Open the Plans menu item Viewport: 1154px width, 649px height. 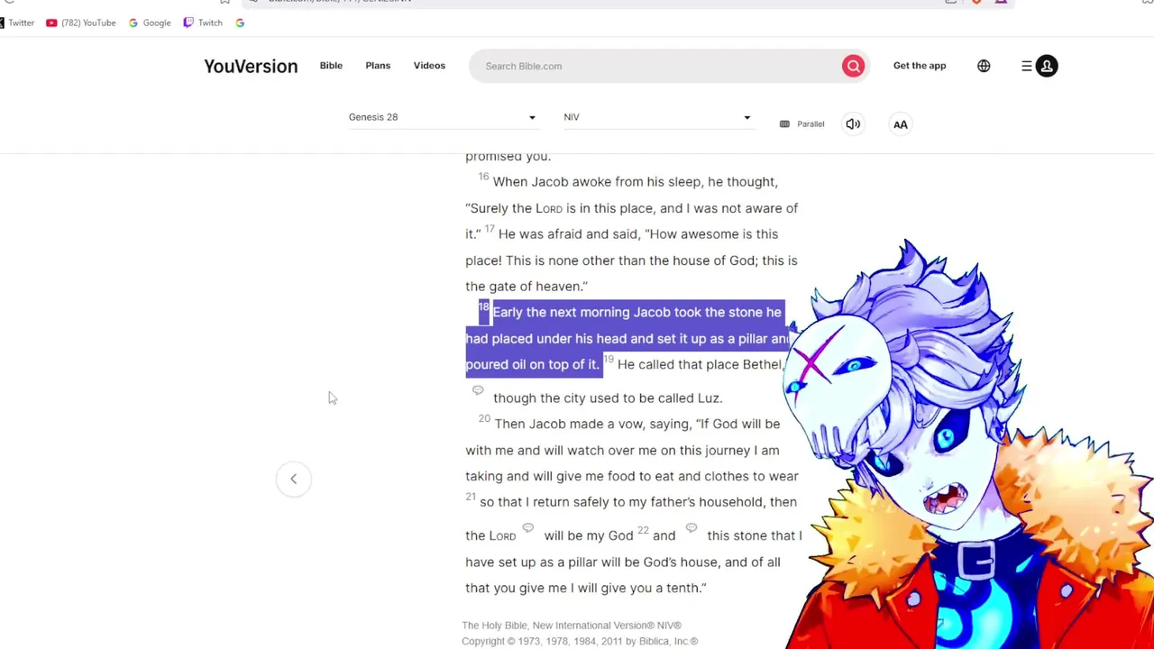[x=378, y=66]
